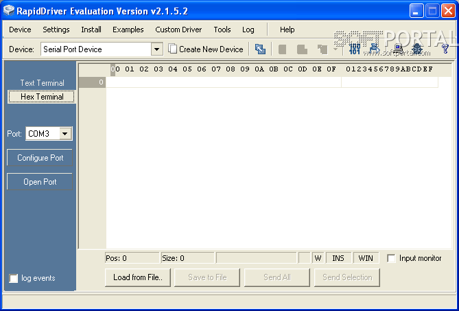The width and height of the screenshot is (459, 311).
Task: Close the RapidDriver window
Action: point(449,11)
